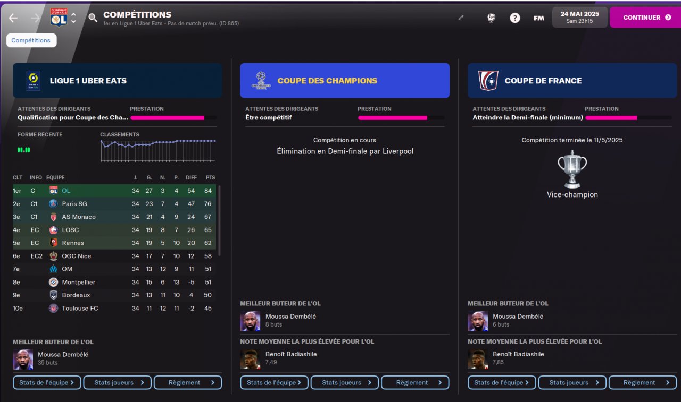Open the help question mark icon
This screenshot has width=681, height=402.
pos(514,18)
